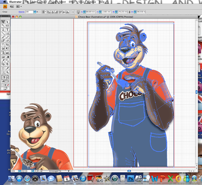Viewport: 202px width, 185px height.
Task: Open Photoshop from the Dock
Action: [x=131, y=178]
